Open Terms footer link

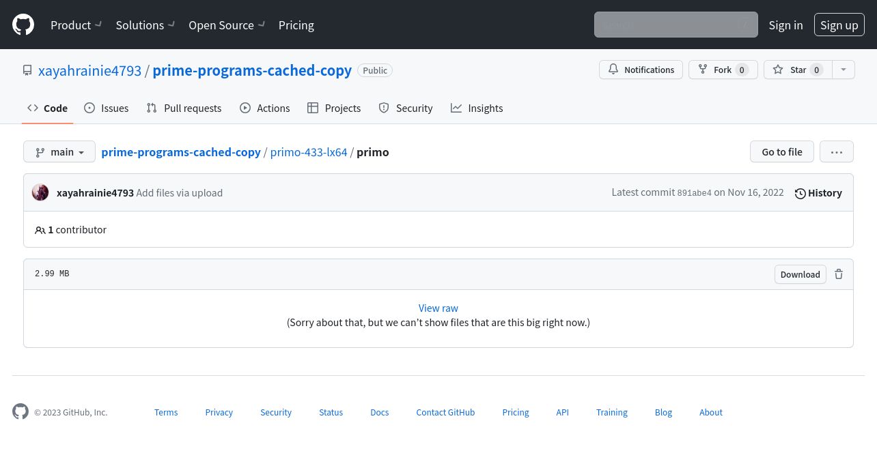(166, 412)
